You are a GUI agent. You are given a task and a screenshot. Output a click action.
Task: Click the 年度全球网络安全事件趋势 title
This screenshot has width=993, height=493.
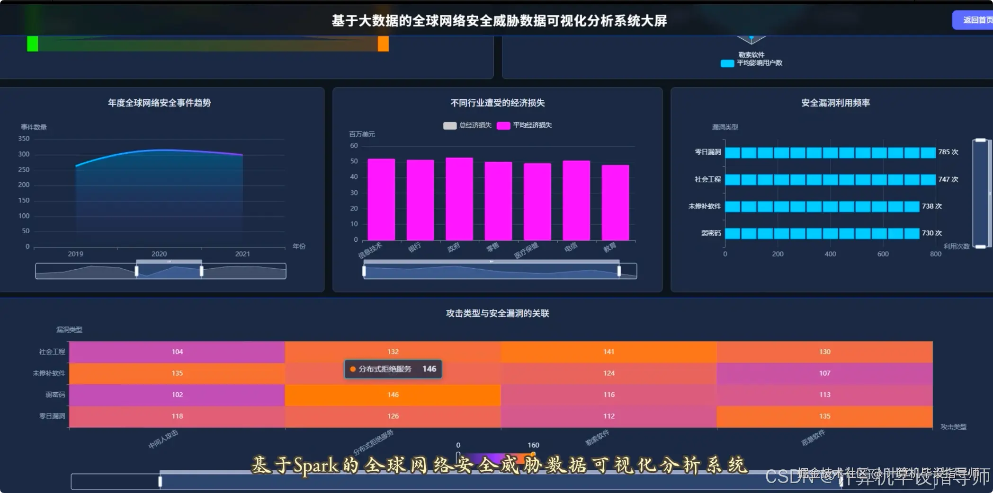[x=160, y=103]
